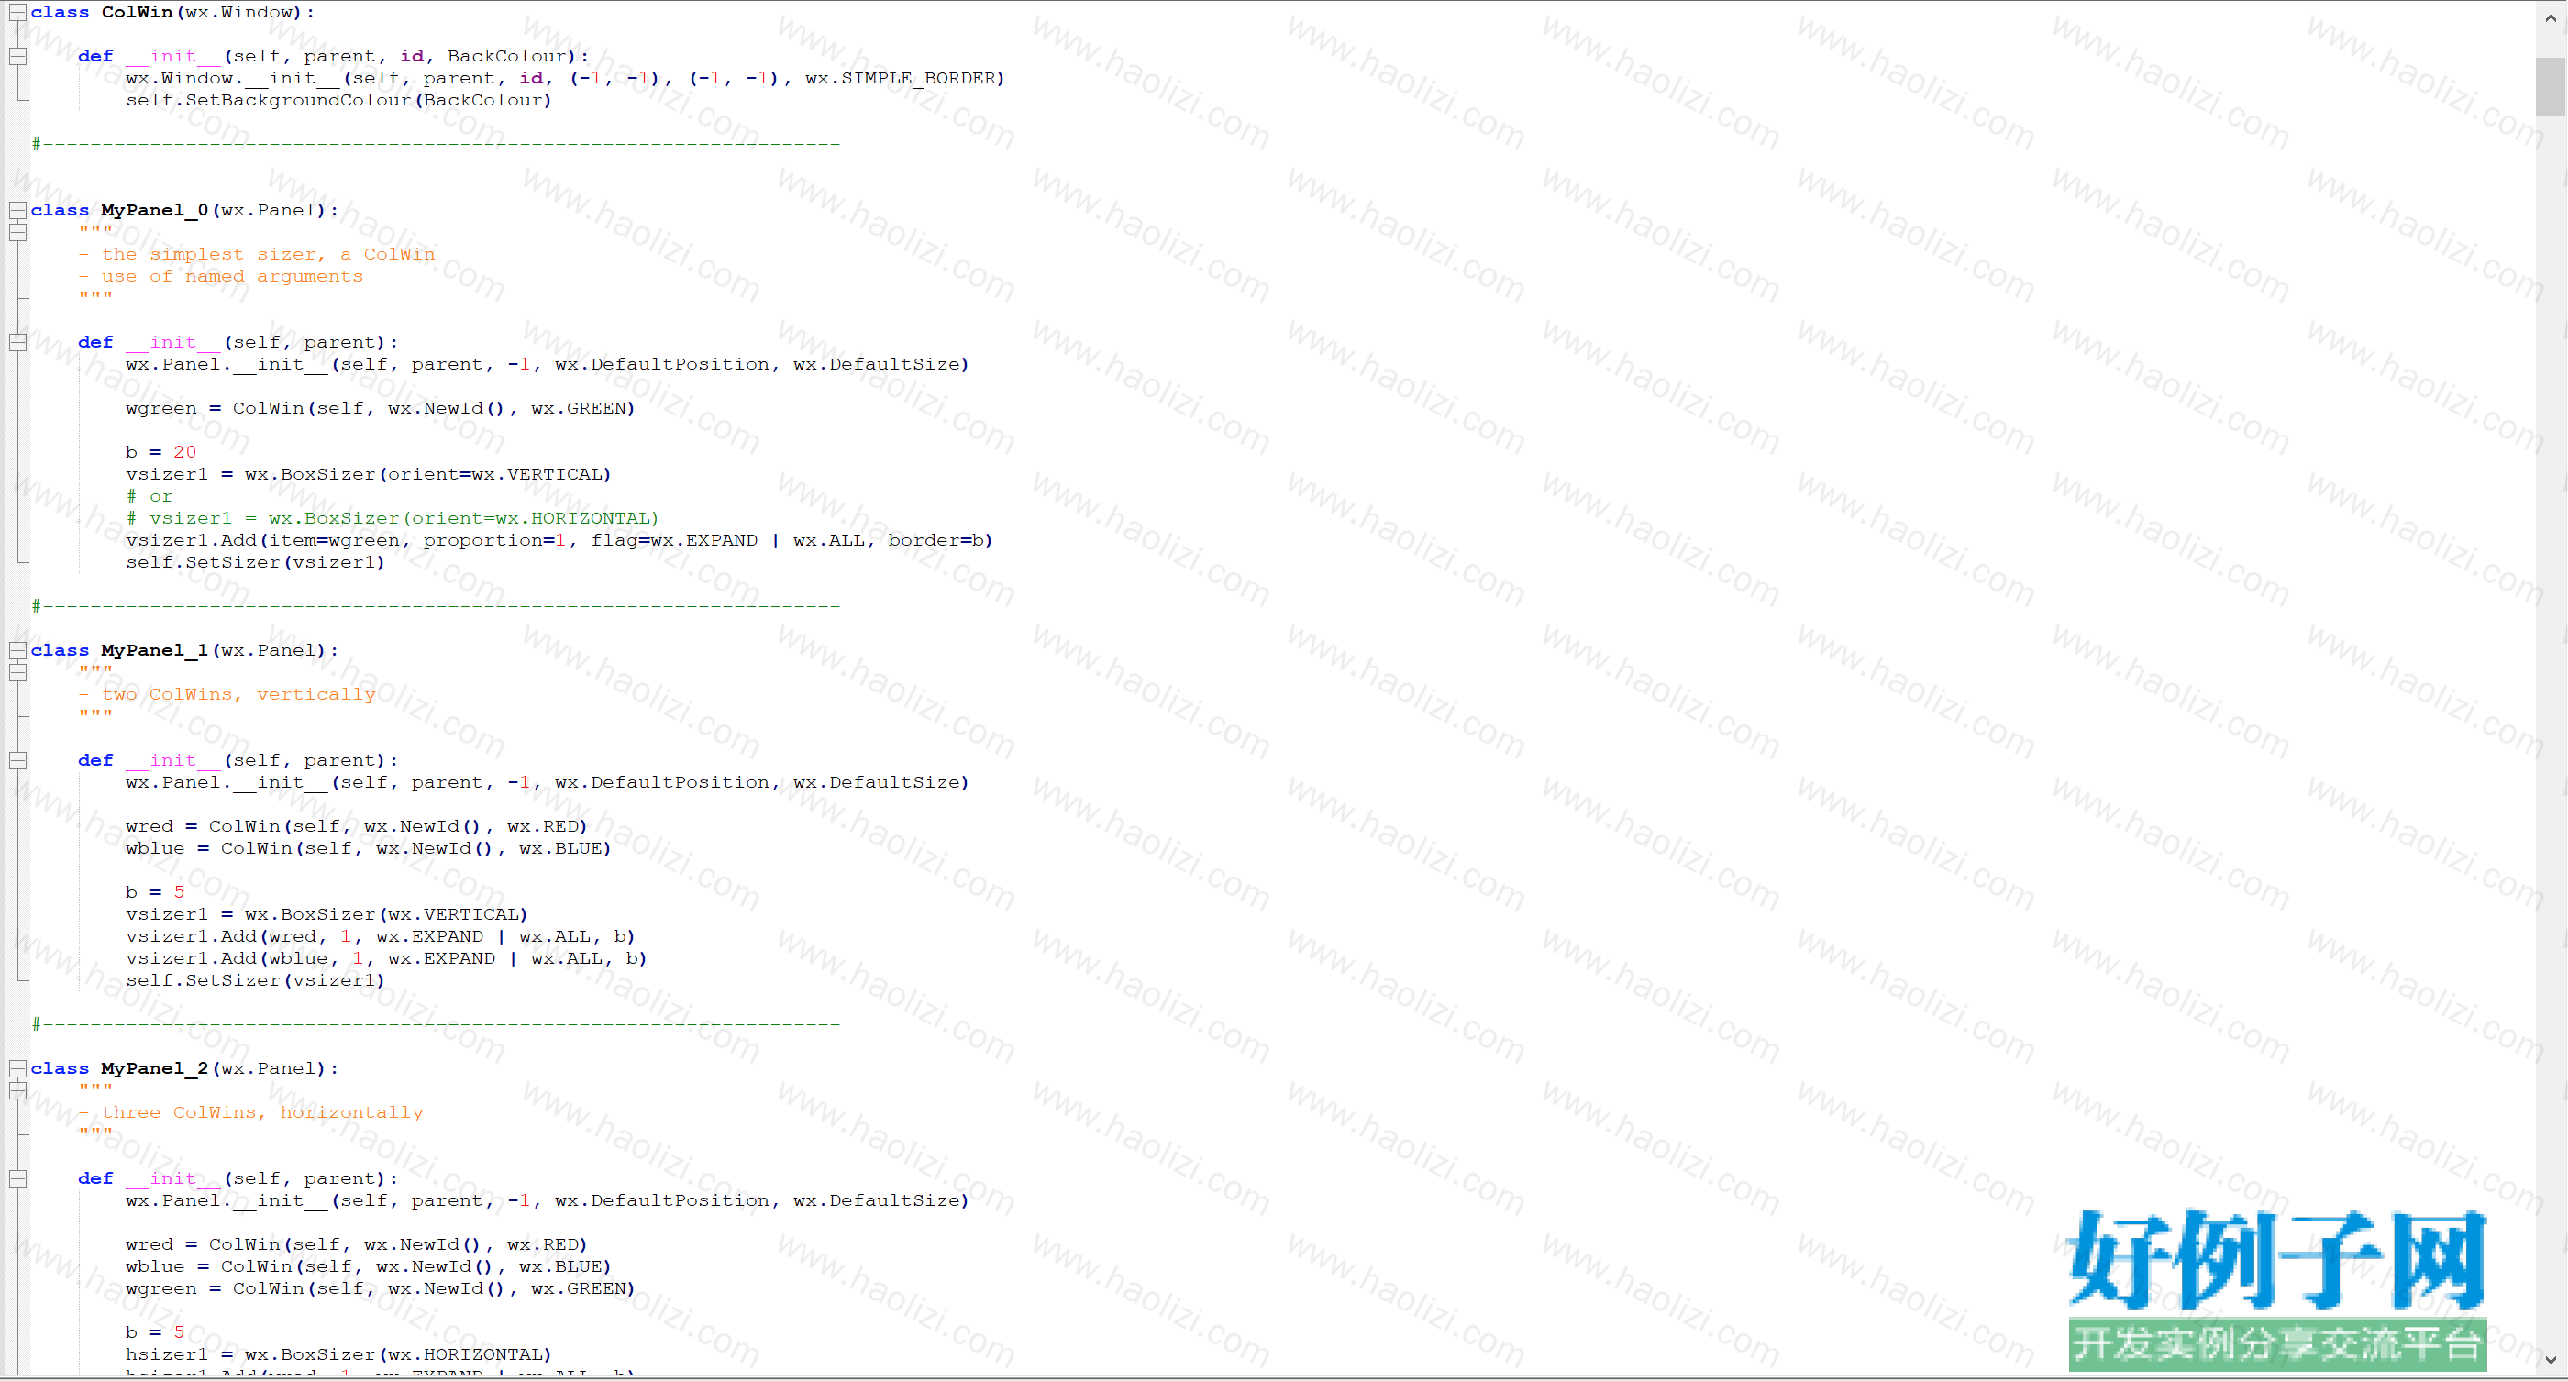Click comment '- the simplest sizer, a ColWin'
The width and height of the screenshot is (2568, 1381).
tap(256, 254)
